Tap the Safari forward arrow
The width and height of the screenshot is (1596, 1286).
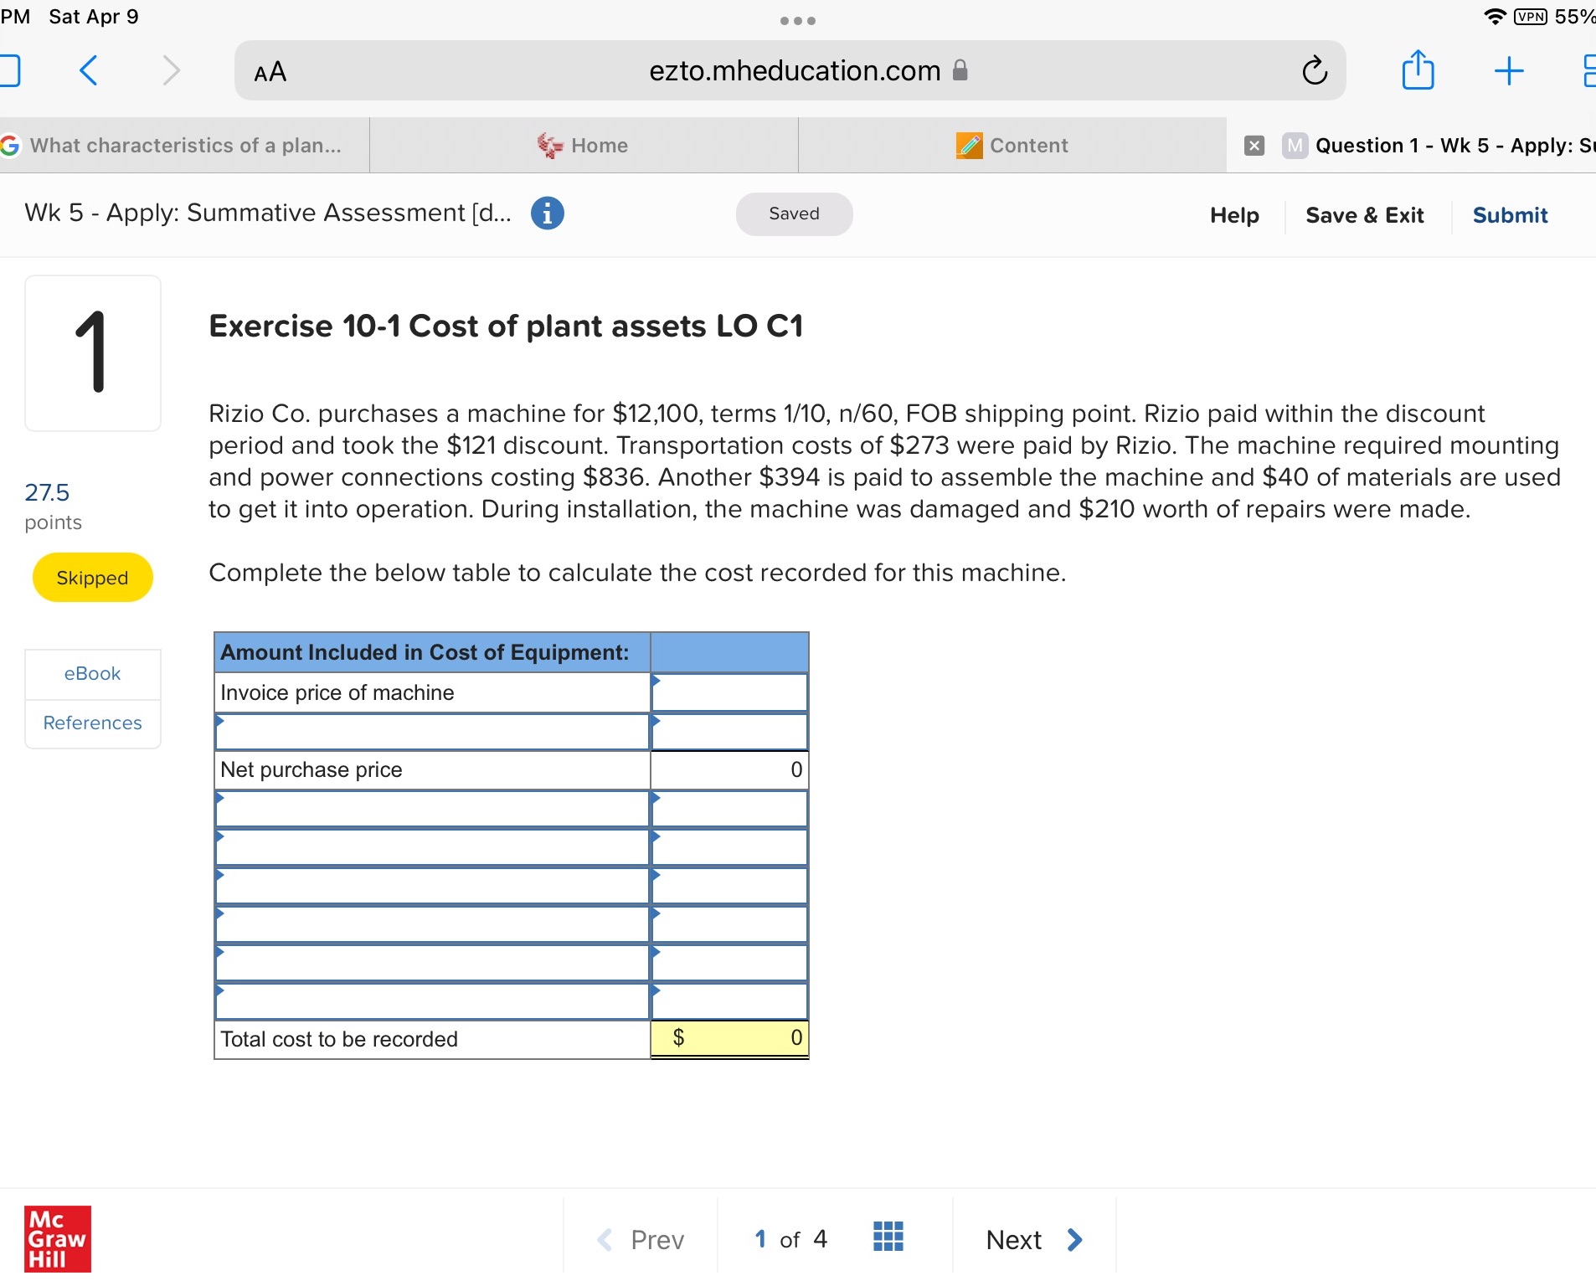click(171, 70)
